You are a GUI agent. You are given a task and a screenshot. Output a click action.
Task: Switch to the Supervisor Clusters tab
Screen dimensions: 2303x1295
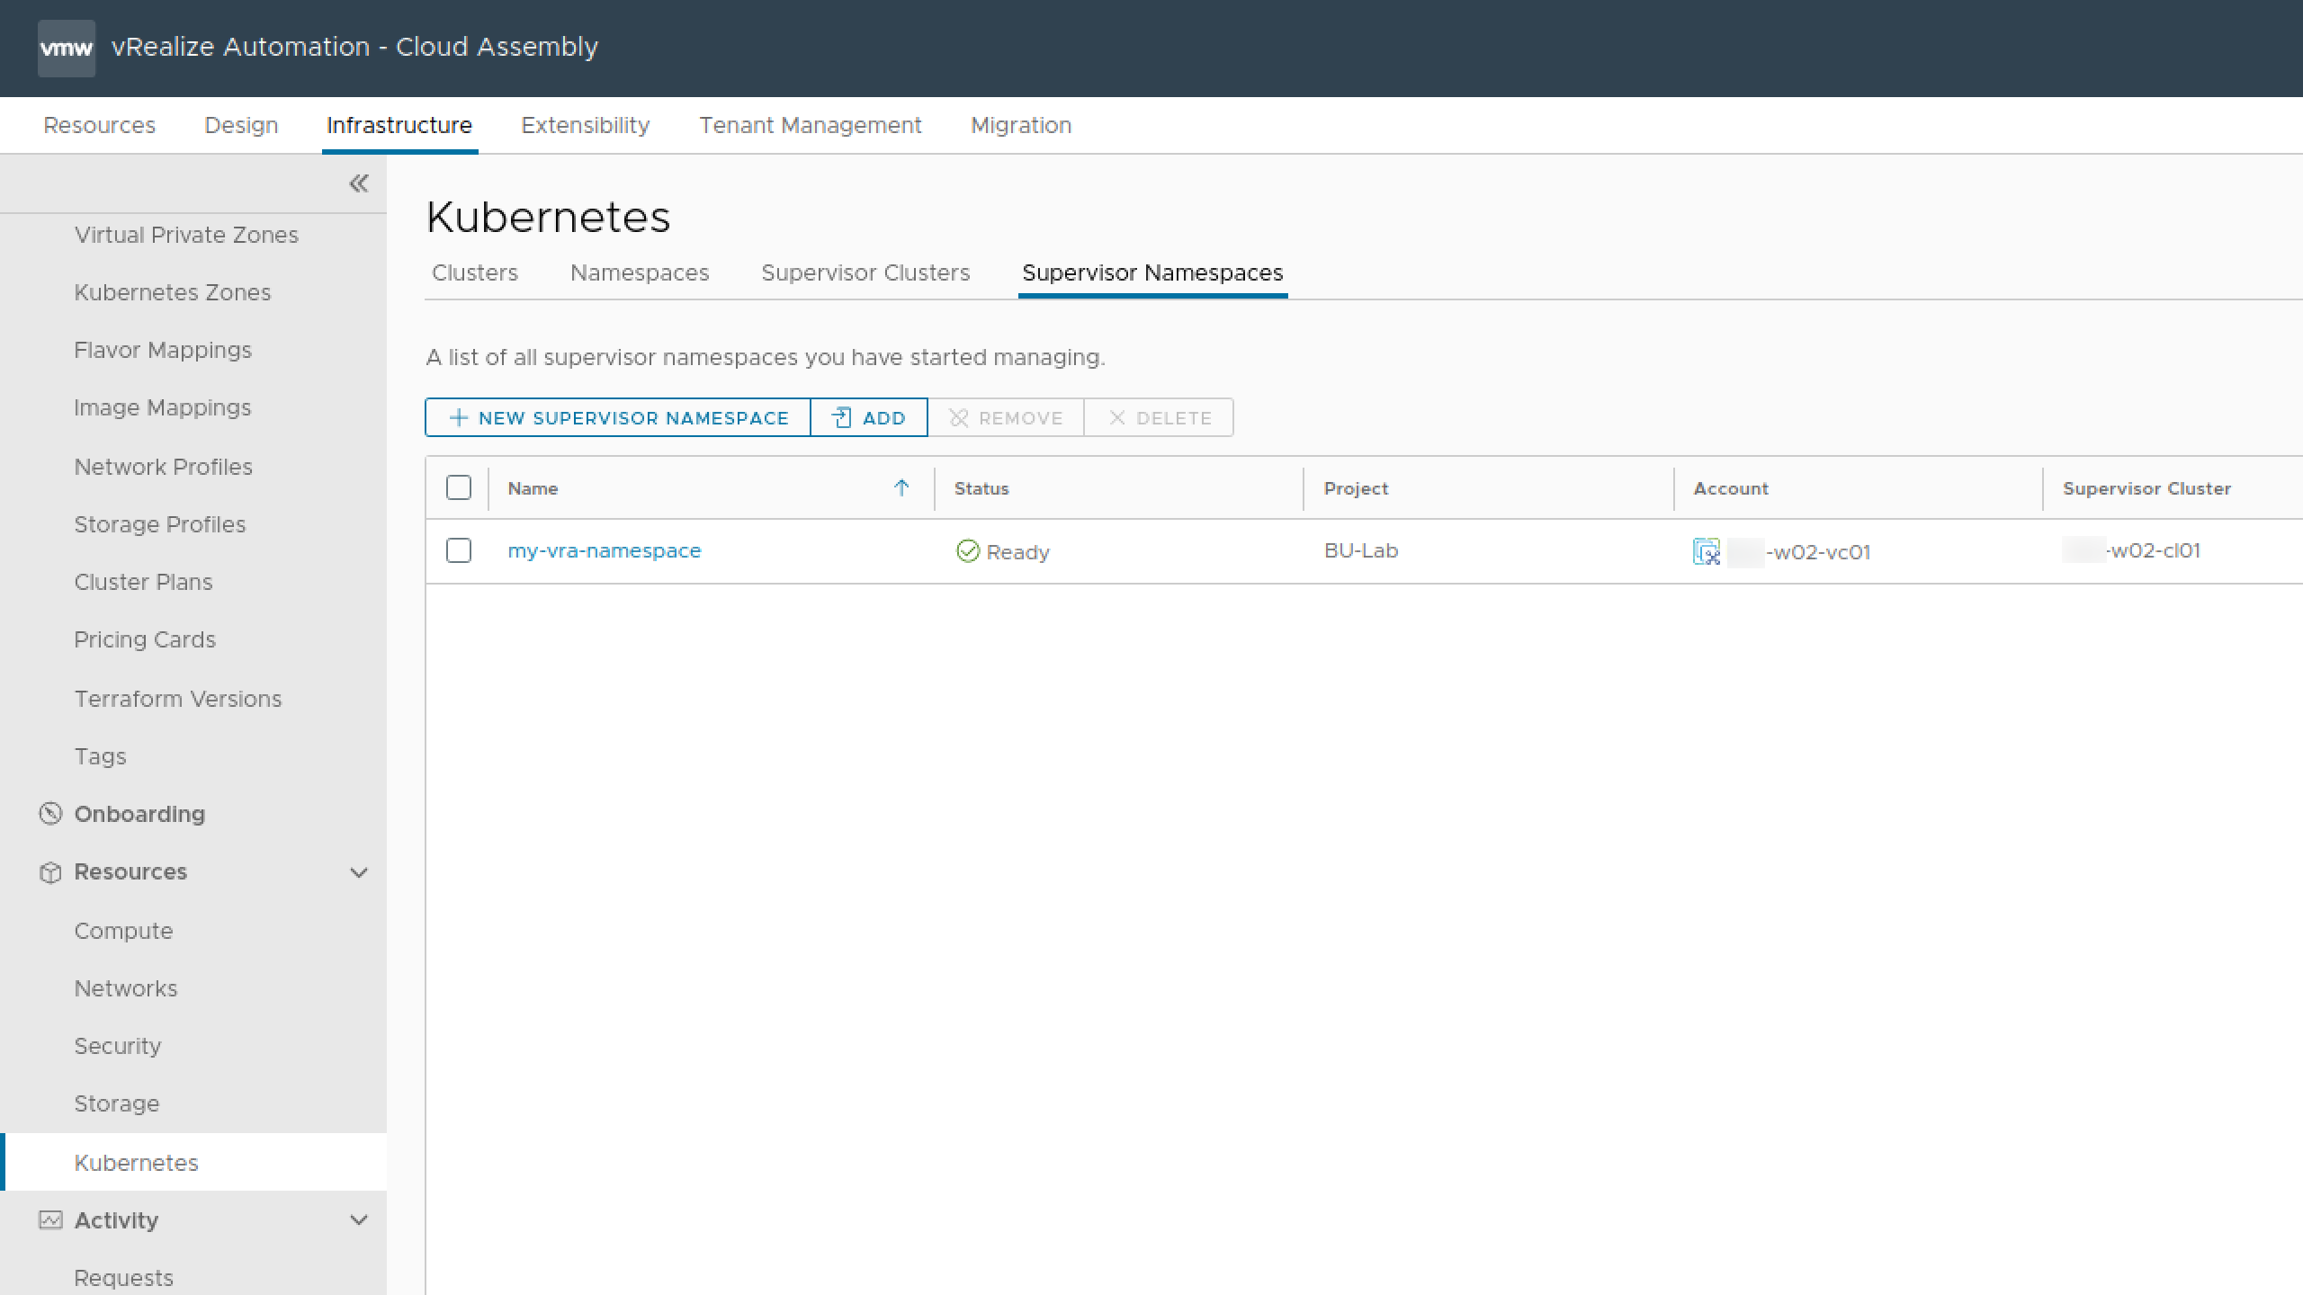coord(865,272)
